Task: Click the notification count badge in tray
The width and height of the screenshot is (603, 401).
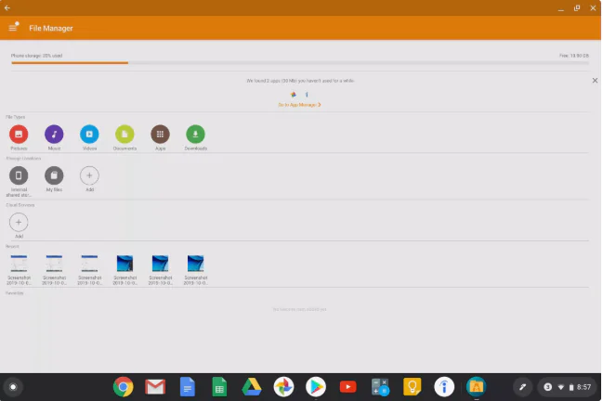Action: (548, 387)
